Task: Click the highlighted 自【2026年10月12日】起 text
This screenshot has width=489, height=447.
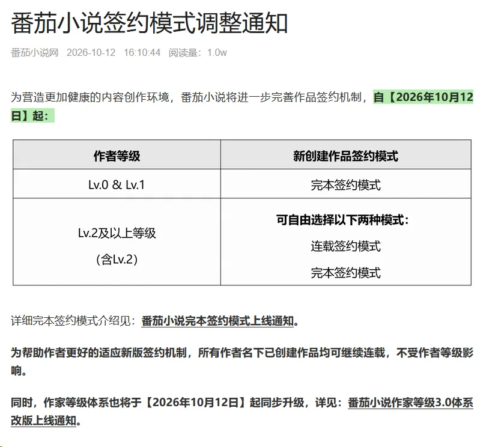Action: pos(423,97)
